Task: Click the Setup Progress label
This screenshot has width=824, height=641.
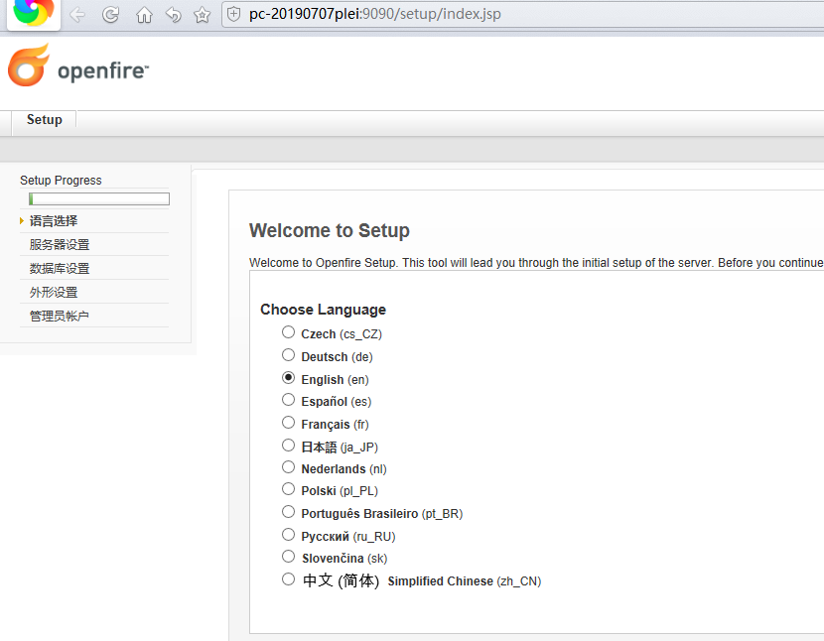Action: [61, 181]
